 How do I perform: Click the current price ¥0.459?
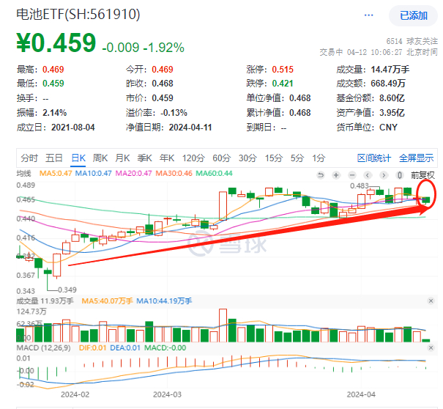56,43
